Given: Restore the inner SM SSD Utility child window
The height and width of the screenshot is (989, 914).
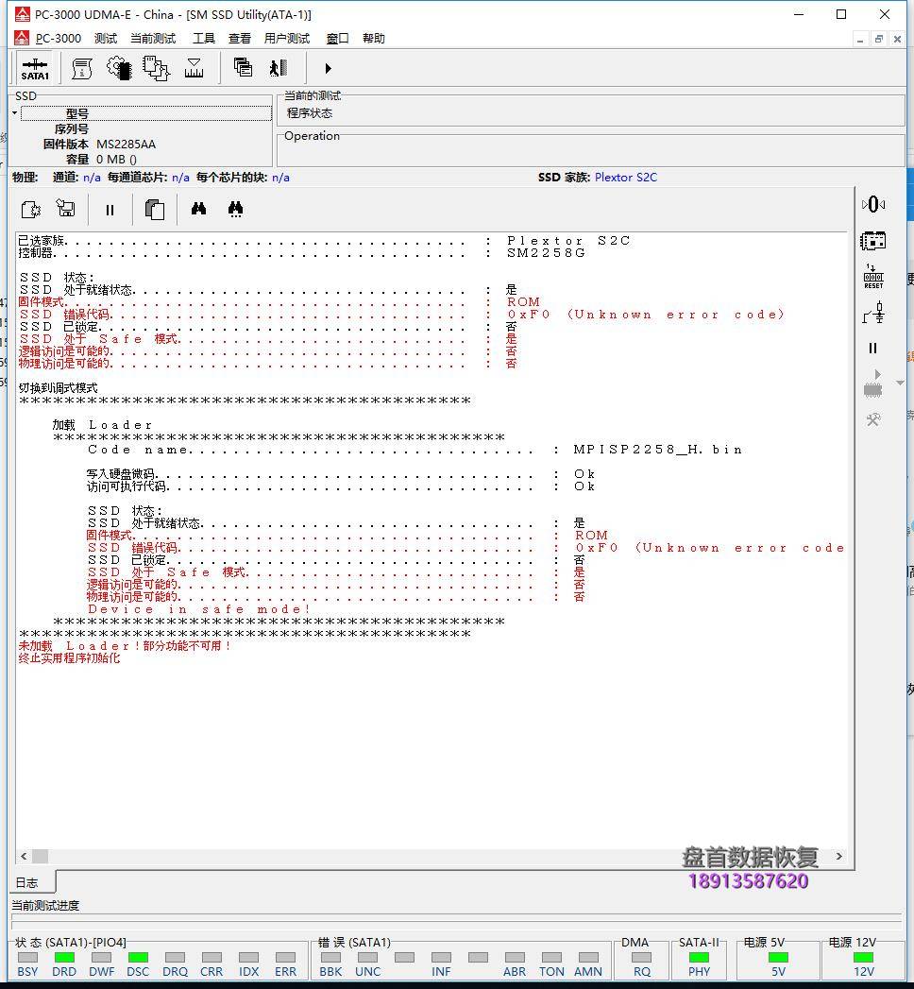Looking at the screenshot, I should (879, 39).
